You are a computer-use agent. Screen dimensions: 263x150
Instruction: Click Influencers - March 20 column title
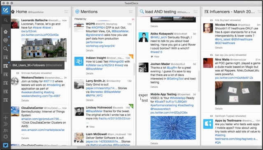pyautogui.click(x=232, y=12)
